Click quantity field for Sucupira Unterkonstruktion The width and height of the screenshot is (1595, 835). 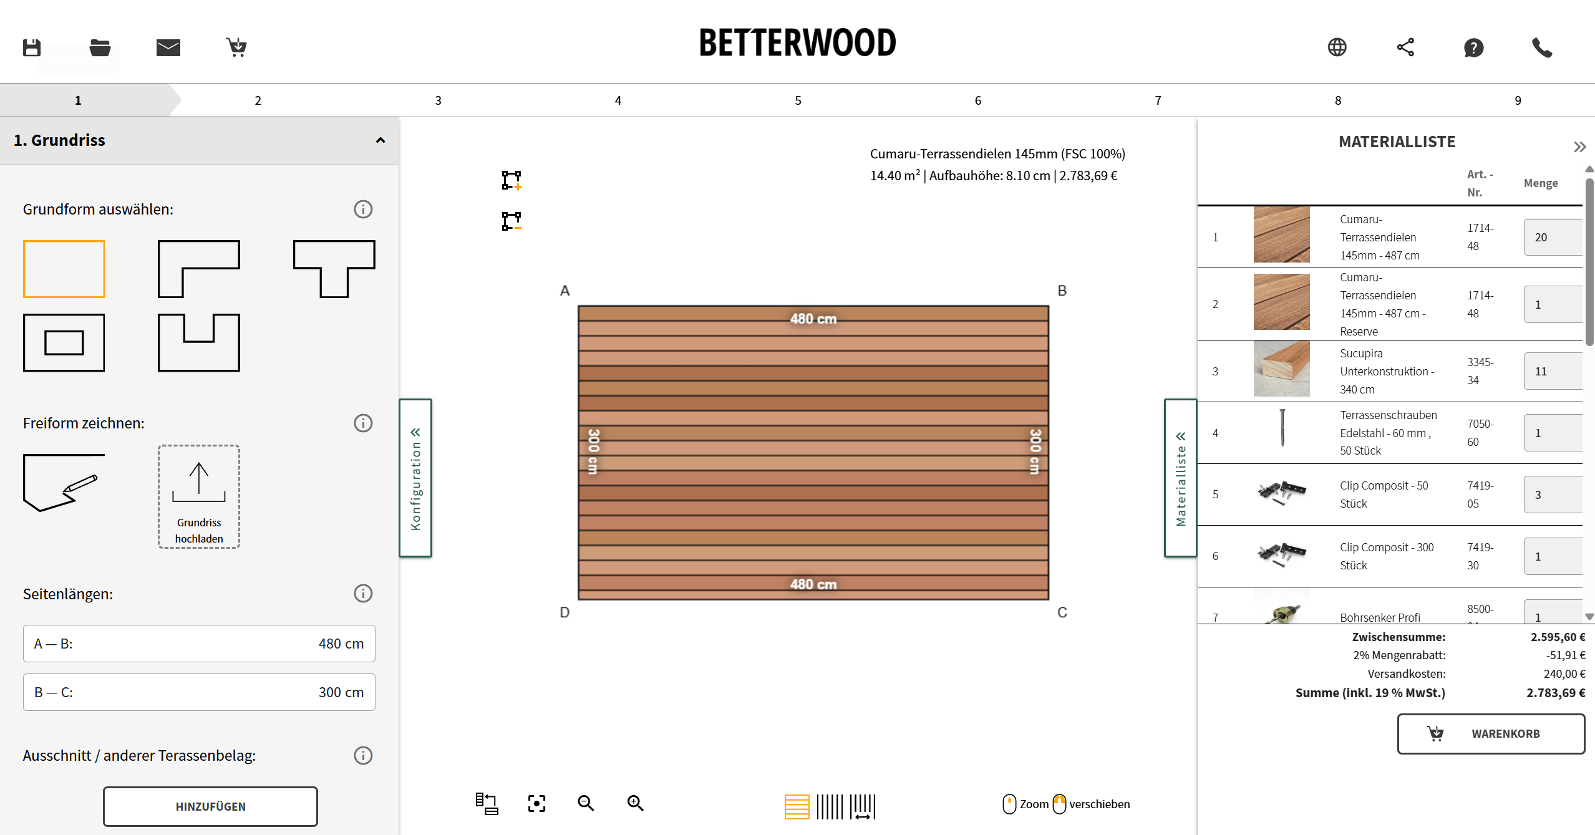pos(1553,371)
